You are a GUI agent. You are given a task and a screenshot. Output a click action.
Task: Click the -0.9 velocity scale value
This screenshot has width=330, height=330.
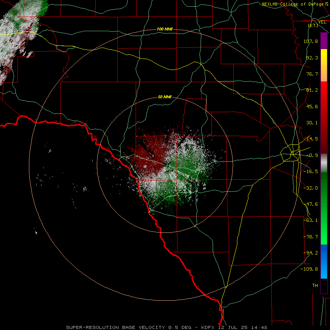click(x=312, y=155)
